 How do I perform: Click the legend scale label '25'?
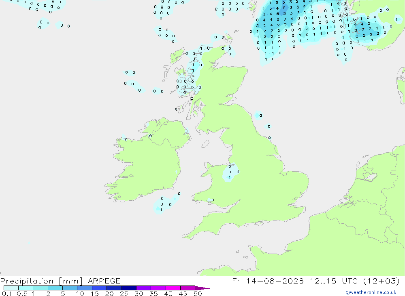(124, 294)
